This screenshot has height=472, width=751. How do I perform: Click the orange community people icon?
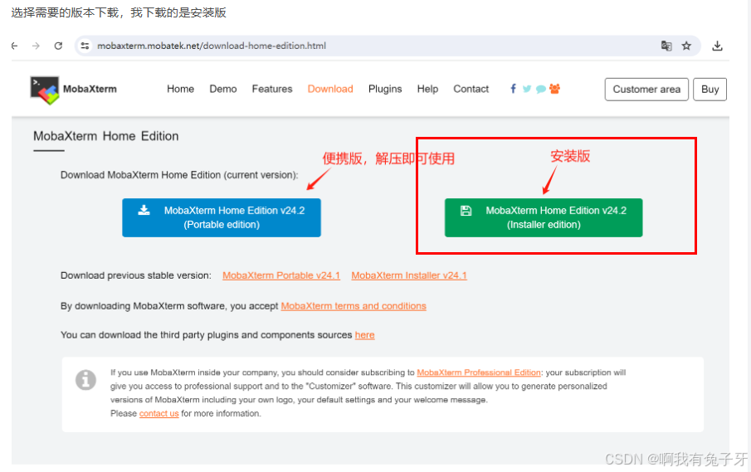pyautogui.click(x=554, y=89)
